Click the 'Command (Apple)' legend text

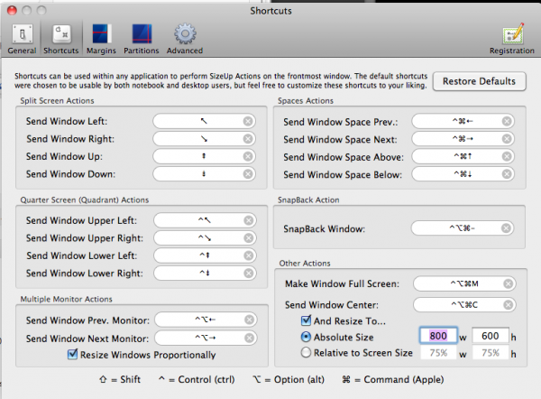pyautogui.click(x=404, y=380)
